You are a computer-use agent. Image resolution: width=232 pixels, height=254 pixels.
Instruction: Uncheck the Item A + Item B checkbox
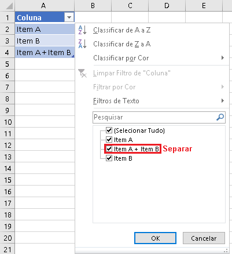(x=109, y=148)
